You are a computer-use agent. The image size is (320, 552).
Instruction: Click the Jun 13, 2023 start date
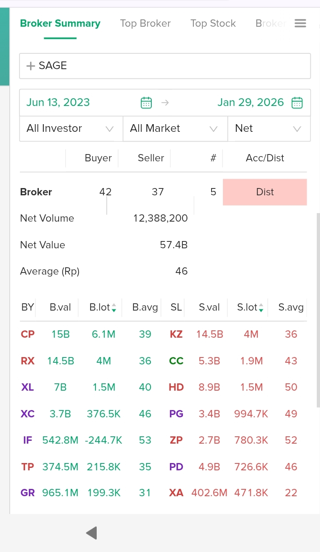click(58, 102)
